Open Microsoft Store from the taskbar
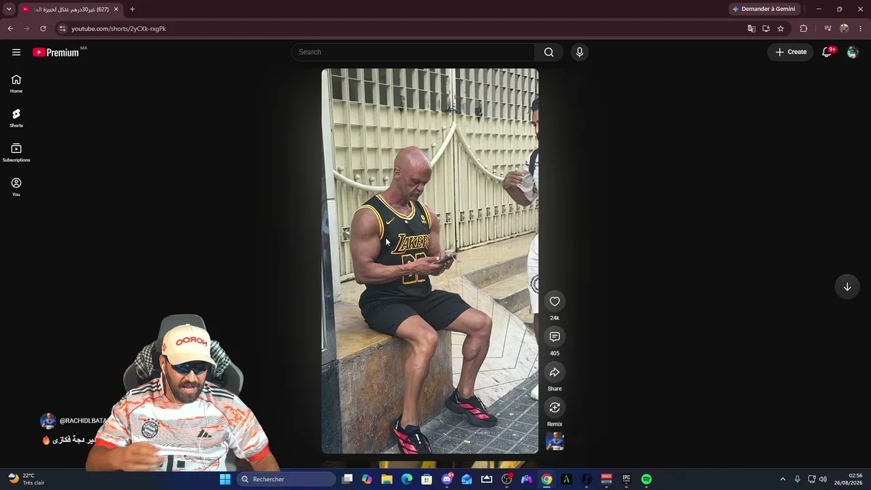Viewport: 871px width, 490px height. (427, 479)
